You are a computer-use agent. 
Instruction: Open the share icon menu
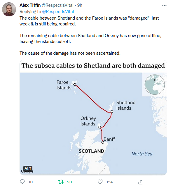point(140,182)
